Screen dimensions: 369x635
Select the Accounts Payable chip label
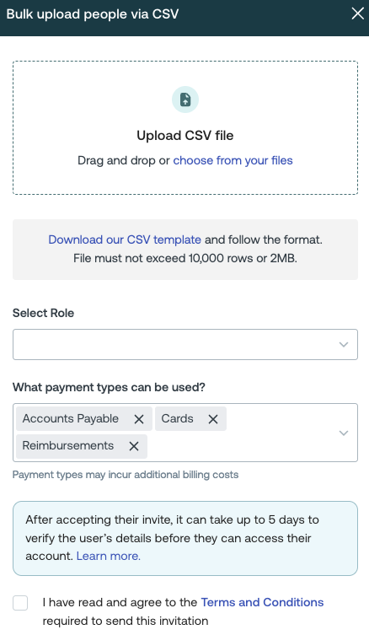(71, 419)
